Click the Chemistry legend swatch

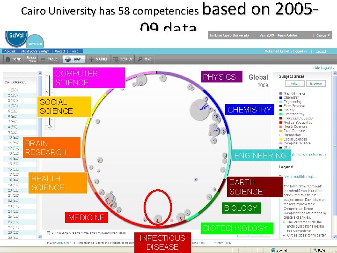point(280,97)
